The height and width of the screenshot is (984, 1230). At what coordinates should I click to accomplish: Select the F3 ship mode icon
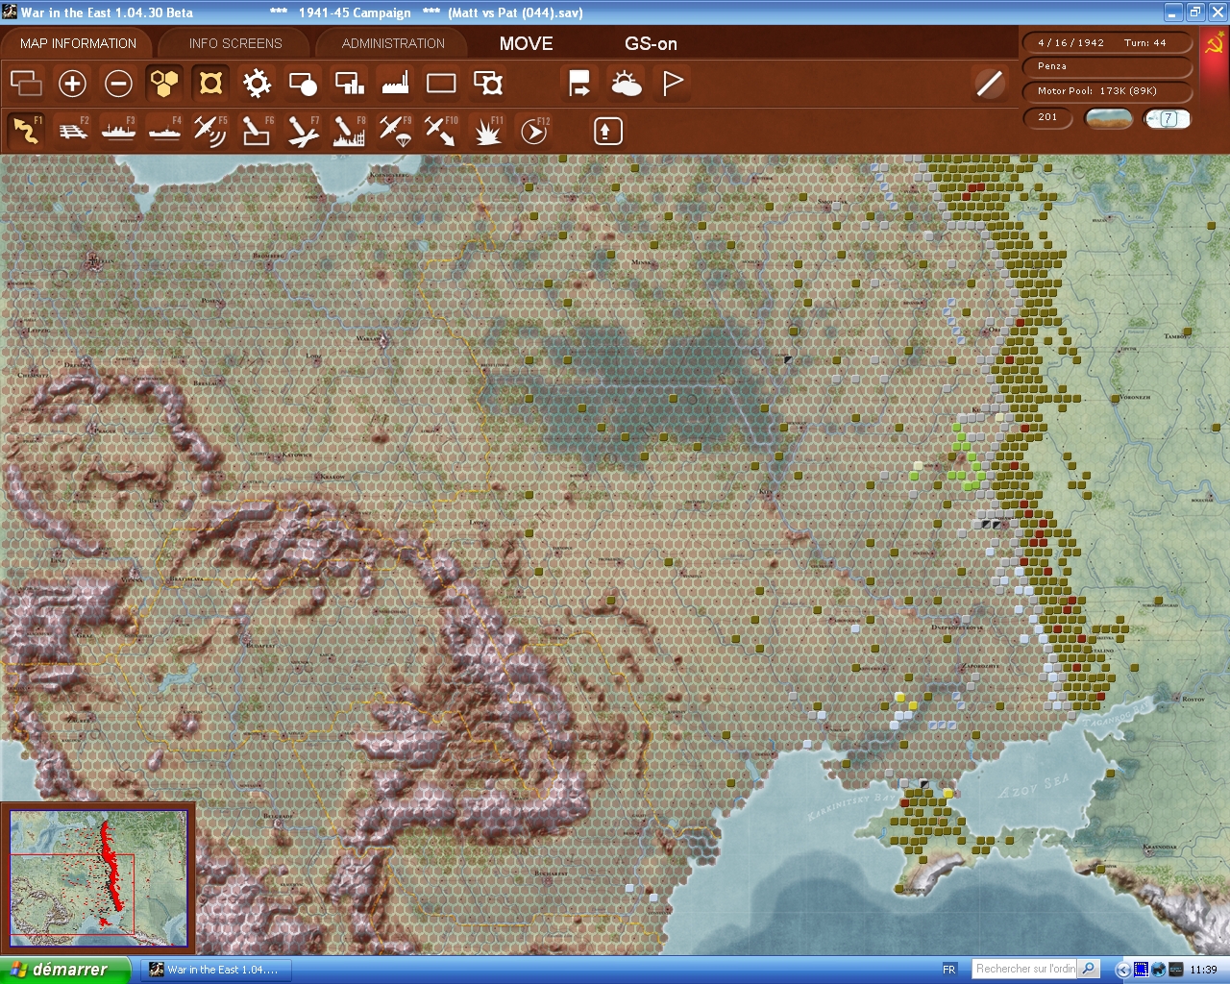(x=118, y=131)
